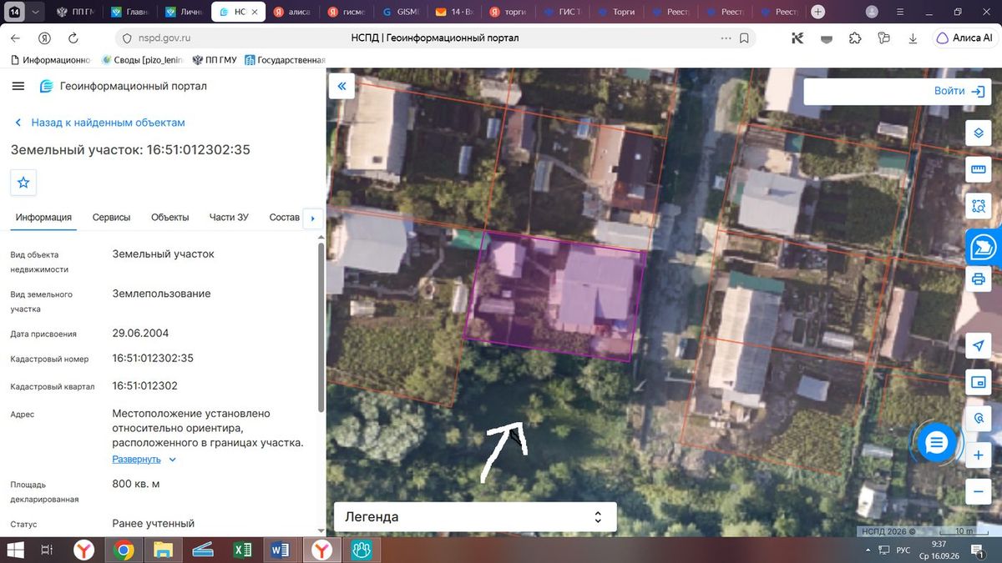The height and width of the screenshot is (563, 1002).
Task: Open Excel from the taskbar
Action: tap(242, 550)
